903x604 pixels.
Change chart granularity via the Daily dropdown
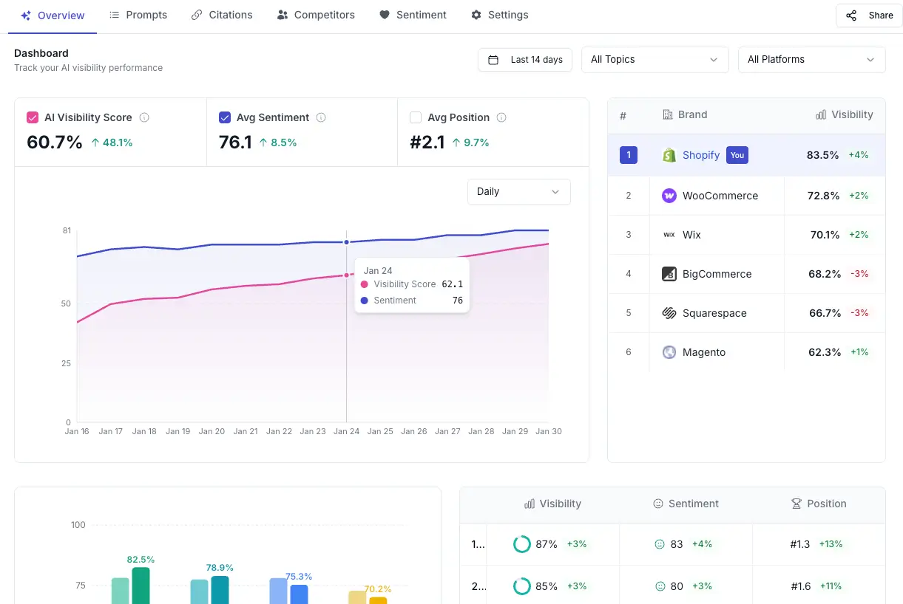518,192
